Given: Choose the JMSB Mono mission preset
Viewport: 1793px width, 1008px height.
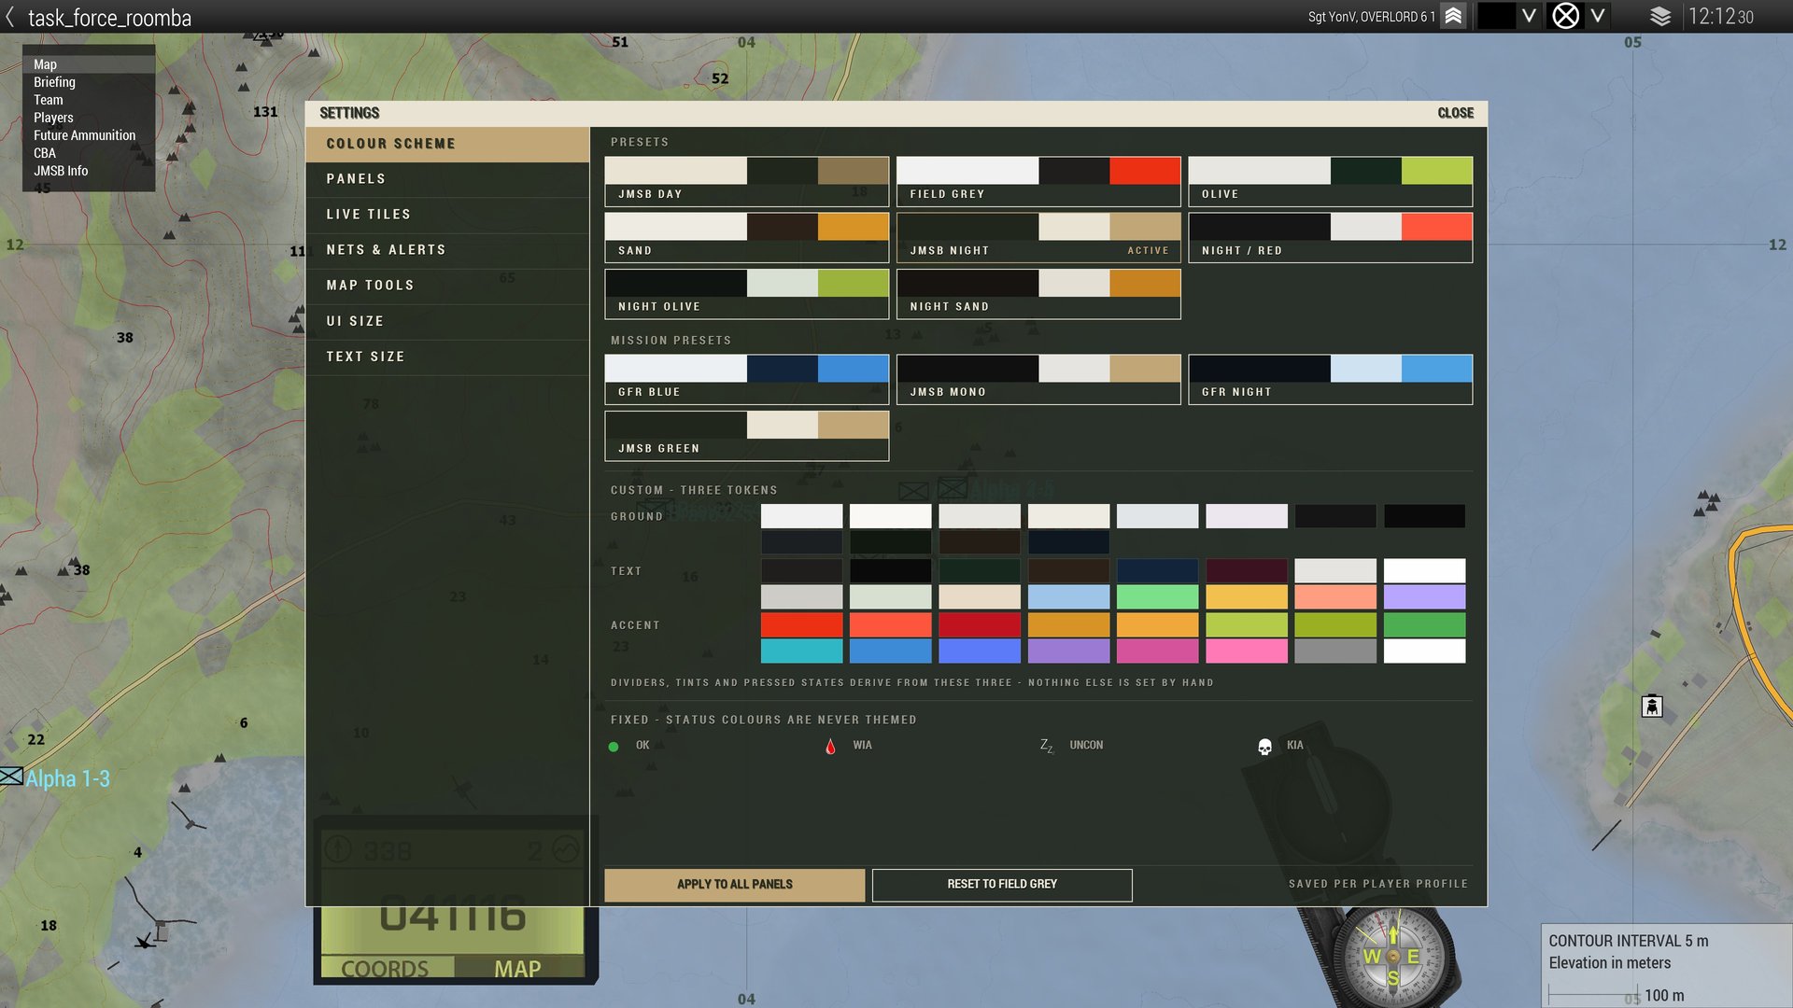Looking at the screenshot, I should [x=1038, y=379].
